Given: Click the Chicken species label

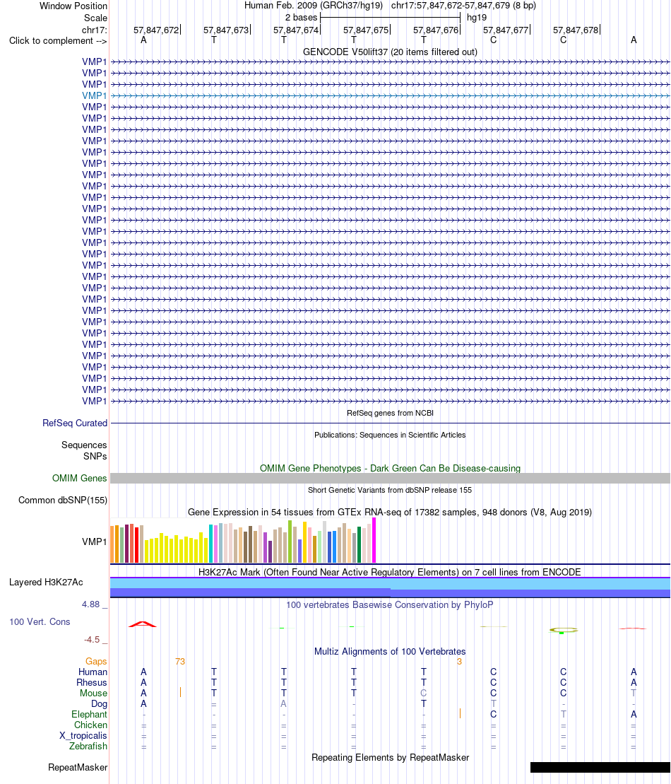Looking at the screenshot, I should [x=90, y=725].
